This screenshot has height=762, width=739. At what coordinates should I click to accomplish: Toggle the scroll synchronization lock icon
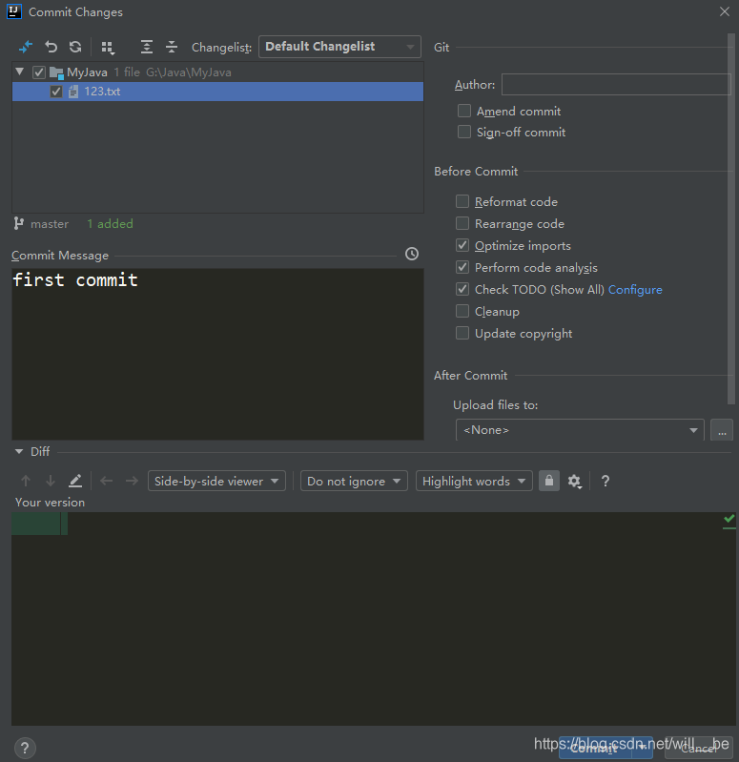[549, 481]
